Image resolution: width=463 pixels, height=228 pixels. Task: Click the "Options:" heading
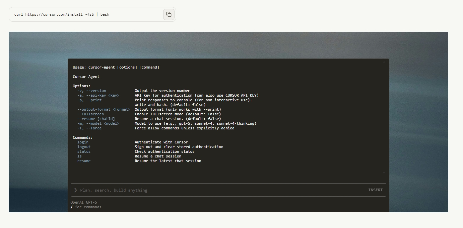[x=81, y=86]
